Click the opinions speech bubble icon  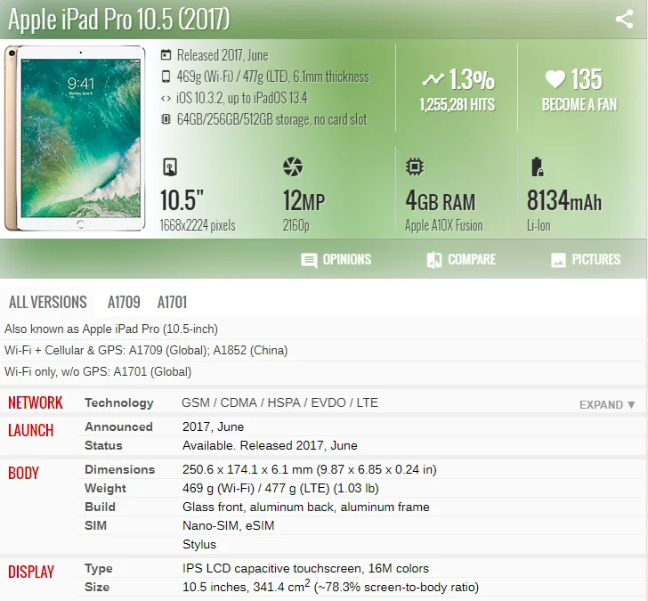pos(309,260)
